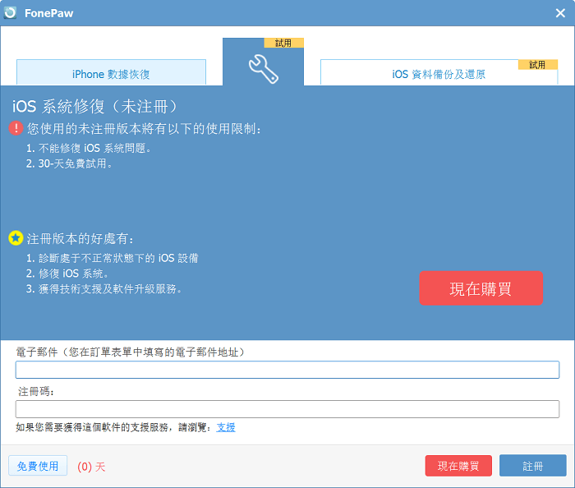
Task: Click the large red 現在購買 button
Action: (481, 288)
